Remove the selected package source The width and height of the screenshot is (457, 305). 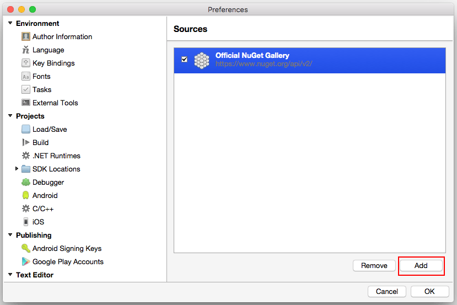coord(374,266)
